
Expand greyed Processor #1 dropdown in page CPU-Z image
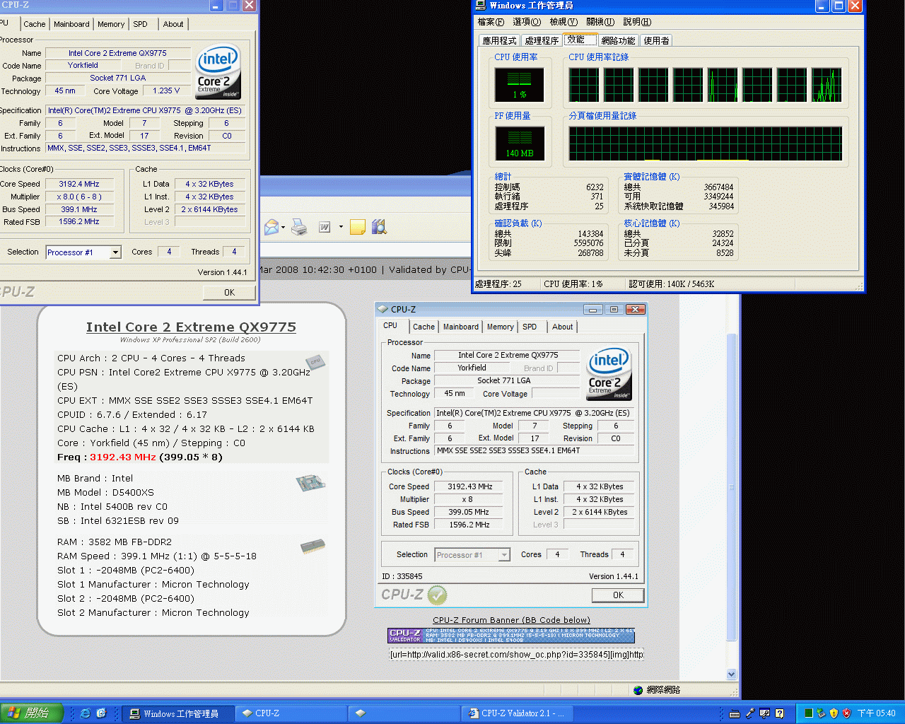[x=504, y=555]
